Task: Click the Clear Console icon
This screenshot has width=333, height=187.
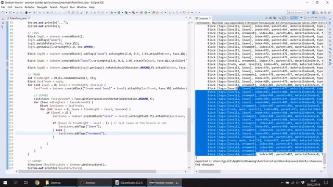Action: [280, 18]
